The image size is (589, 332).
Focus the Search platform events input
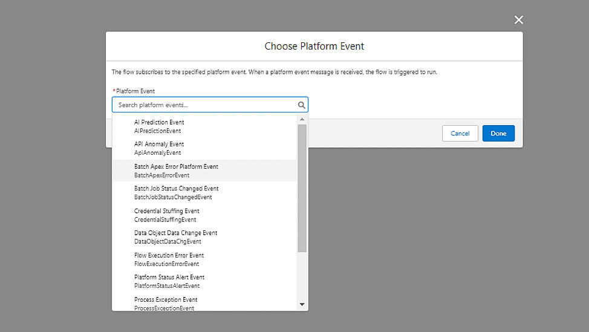point(206,105)
